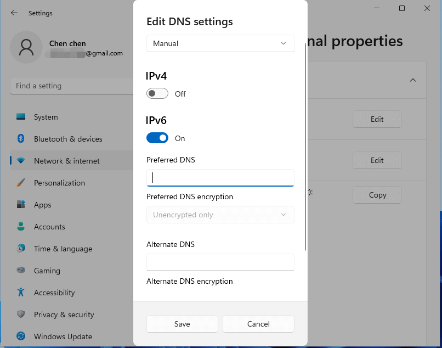Go to Accessibility settings page
The image size is (442, 348).
(x=54, y=293)
